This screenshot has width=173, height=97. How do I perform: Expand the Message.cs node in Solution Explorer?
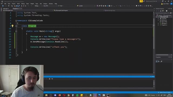point(158,23)
